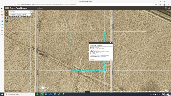
Task: Clear the parcel search box with X
Action: pyautogui.click(x=29, y=12)
